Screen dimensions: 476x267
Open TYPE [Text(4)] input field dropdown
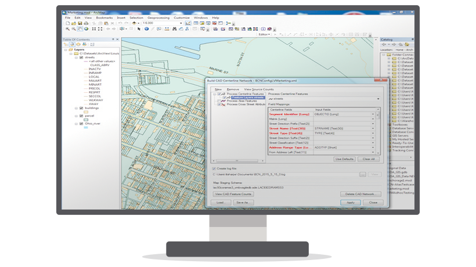(373, 133)
